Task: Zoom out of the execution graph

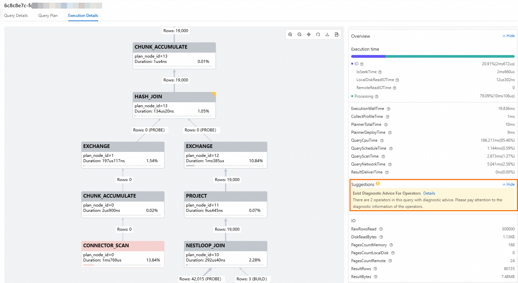Action: click(299, 34)
